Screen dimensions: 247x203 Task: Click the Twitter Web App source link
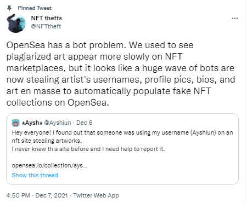tap(96, 195)
